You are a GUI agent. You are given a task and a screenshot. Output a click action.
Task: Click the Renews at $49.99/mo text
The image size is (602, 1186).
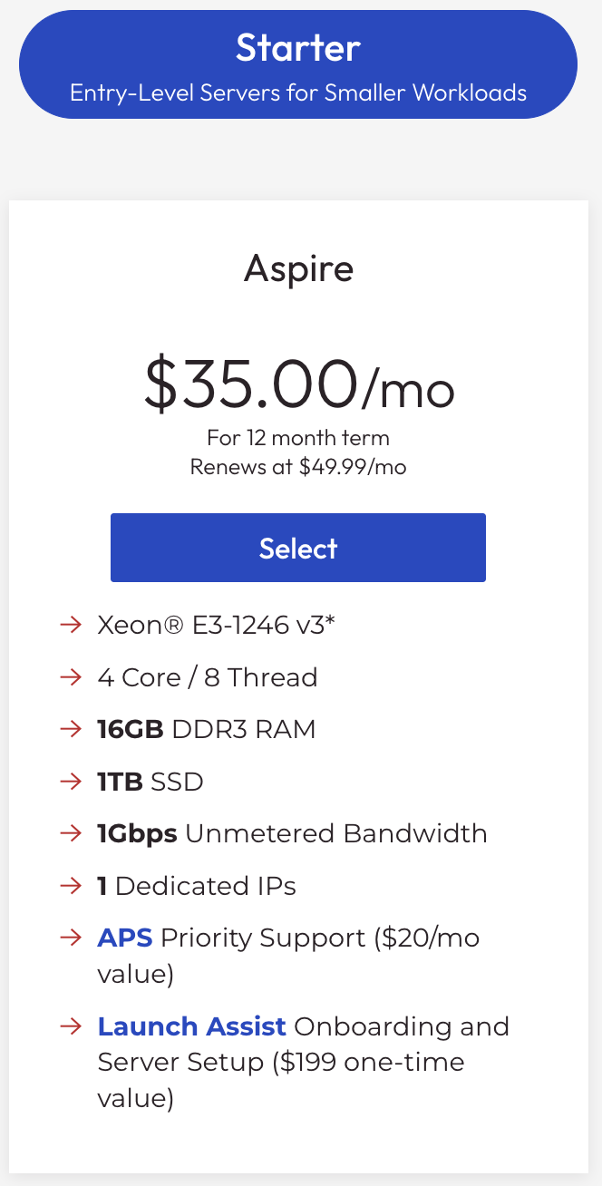(298, 467)
